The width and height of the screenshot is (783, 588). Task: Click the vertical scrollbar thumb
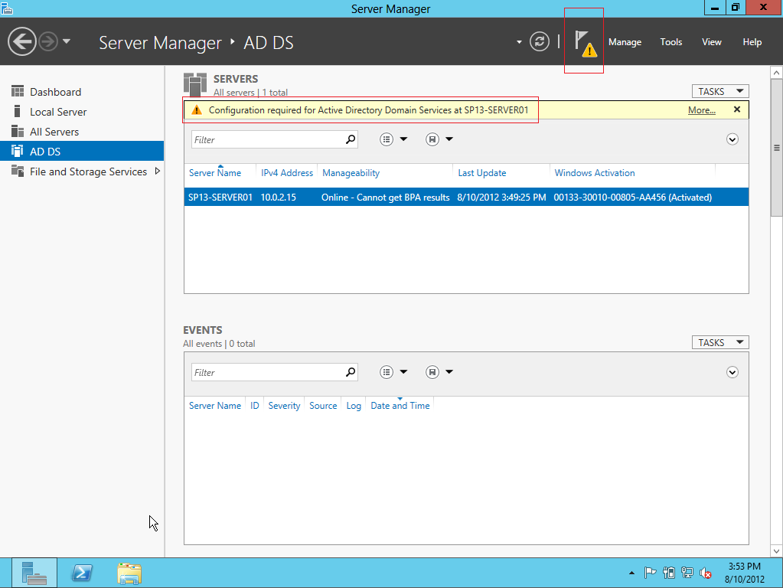[777, 148]
